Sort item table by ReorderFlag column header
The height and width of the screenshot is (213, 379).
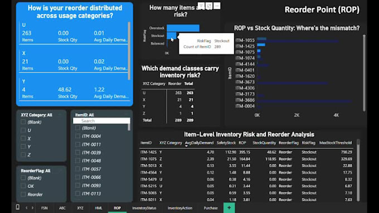pyautogui.click(x=289, y=143)
